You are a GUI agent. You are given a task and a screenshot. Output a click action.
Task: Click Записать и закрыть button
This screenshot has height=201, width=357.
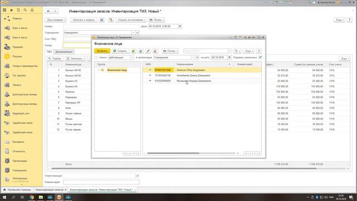(x=84, y=20)
